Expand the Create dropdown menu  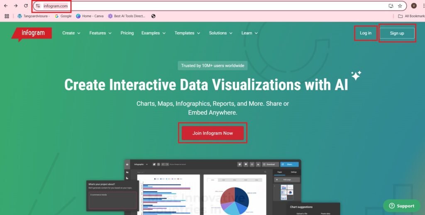[x=71, y=33]
